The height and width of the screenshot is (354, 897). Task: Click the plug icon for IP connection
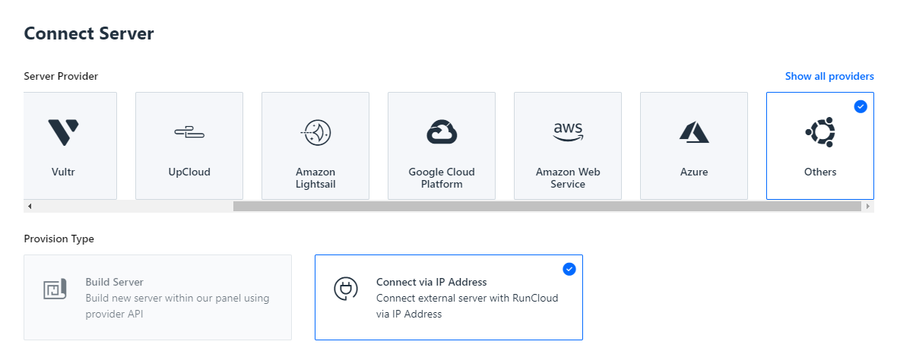346,289
